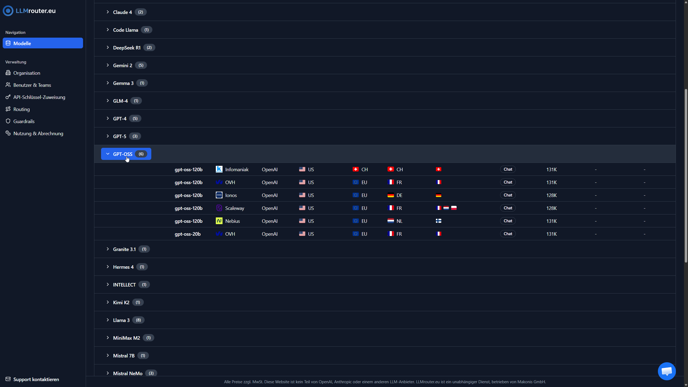The width and height of the screenshot is (688, 387).
Task: Go to Nutzung & Abrechnung
Action: 38,133
